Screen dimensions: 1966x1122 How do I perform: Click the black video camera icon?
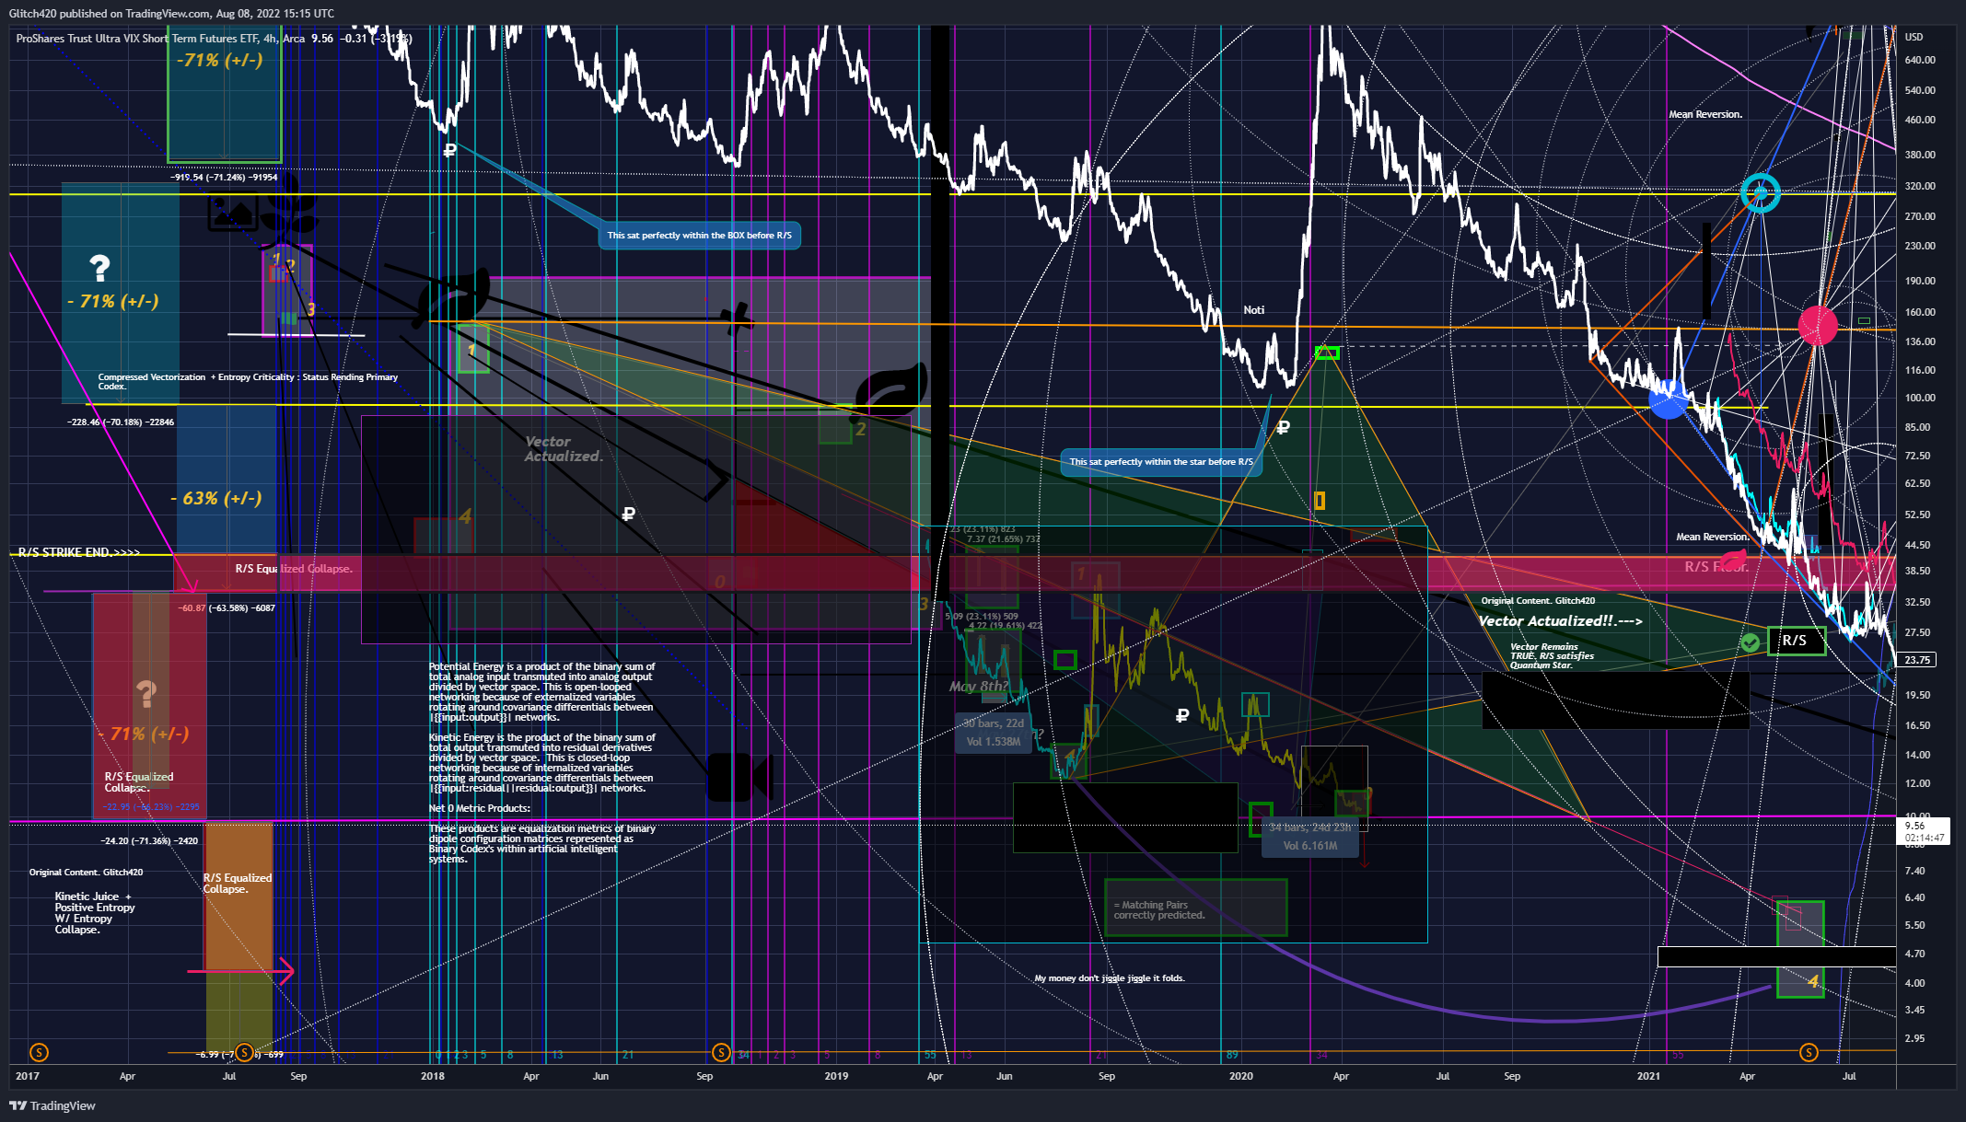coord(739,776)
